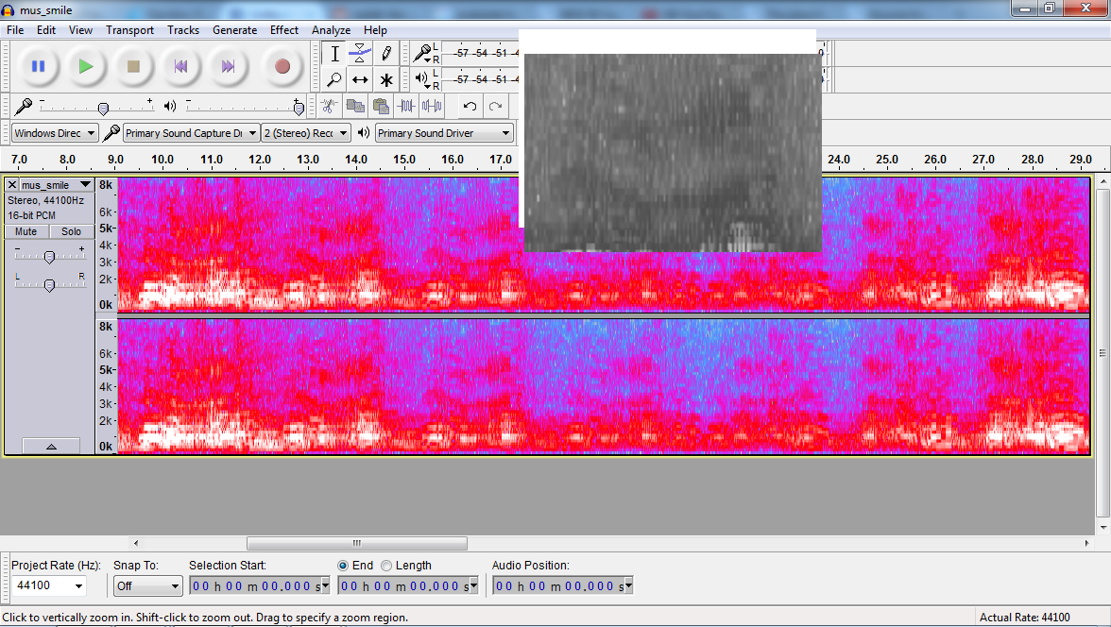Click the input volume slider knob

(x=104, y=109)
